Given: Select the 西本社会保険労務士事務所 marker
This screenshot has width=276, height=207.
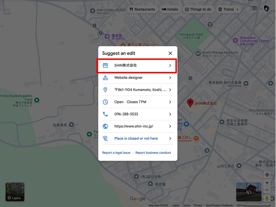Looking at the screenshot, I should [x=222, y=122].
